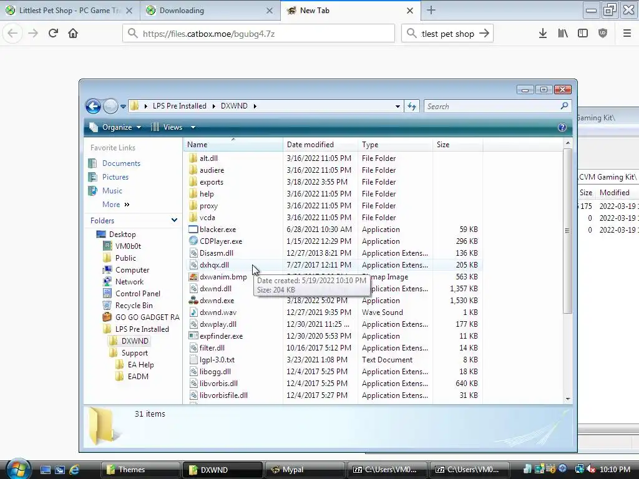Select the proxy folder row

pos(334,206)
